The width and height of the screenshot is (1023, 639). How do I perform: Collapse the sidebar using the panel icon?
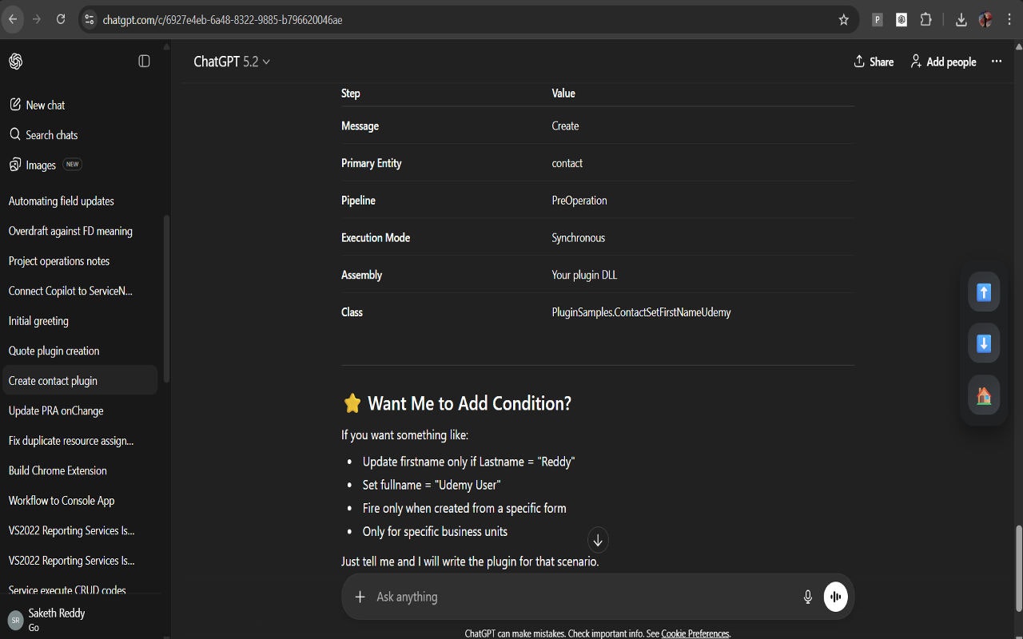(x=144, y=61)
